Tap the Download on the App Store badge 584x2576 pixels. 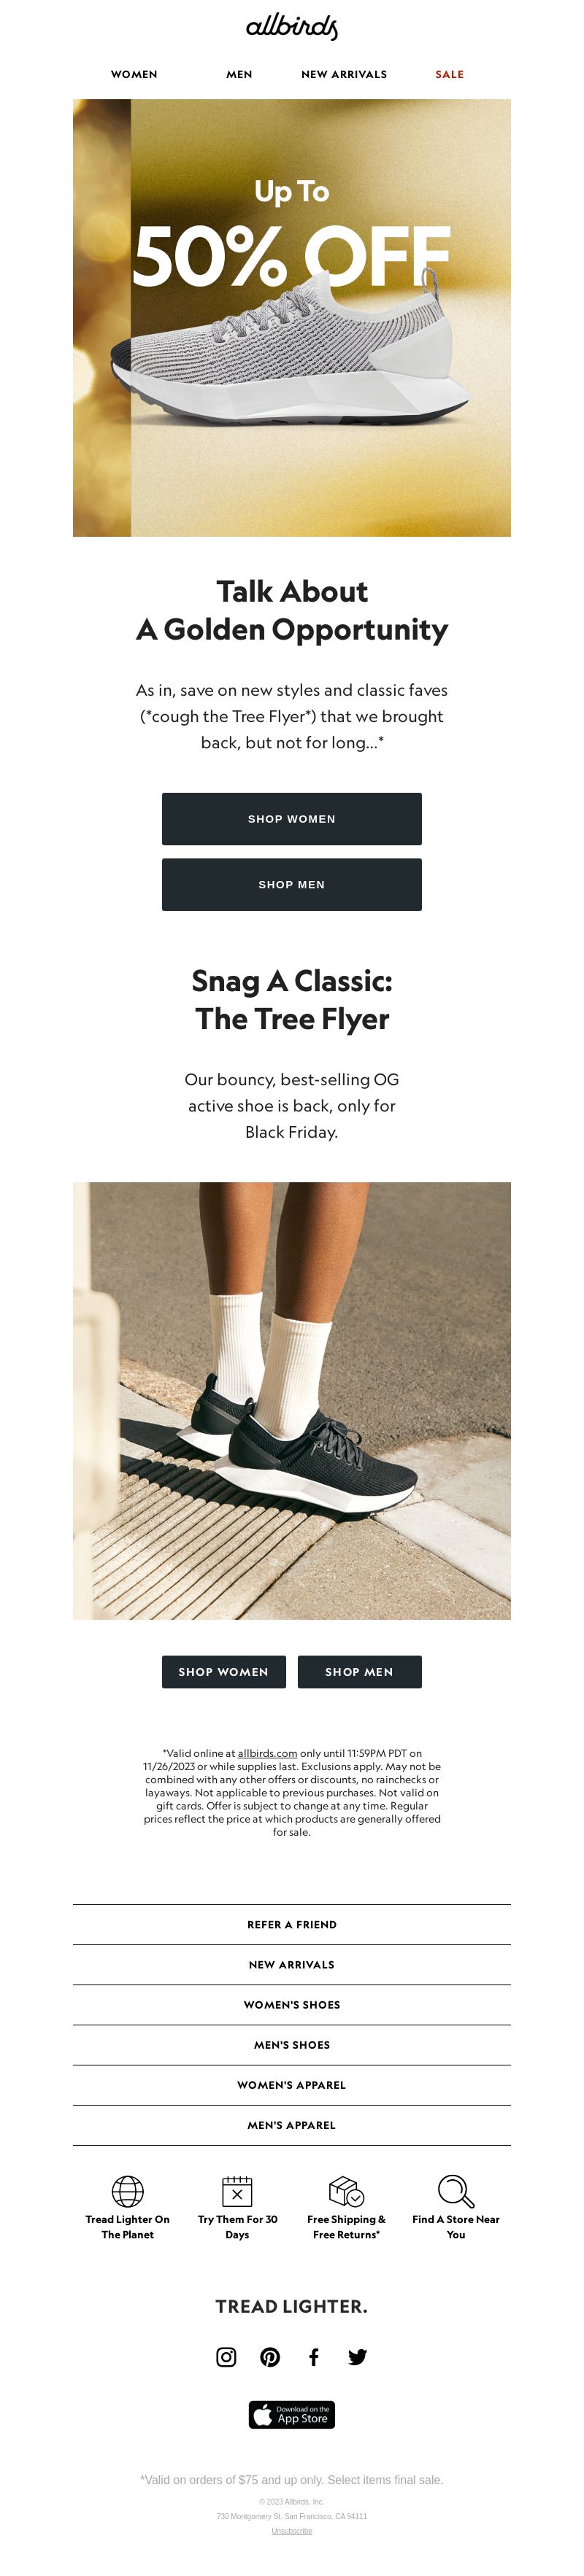coord(291,2414)
